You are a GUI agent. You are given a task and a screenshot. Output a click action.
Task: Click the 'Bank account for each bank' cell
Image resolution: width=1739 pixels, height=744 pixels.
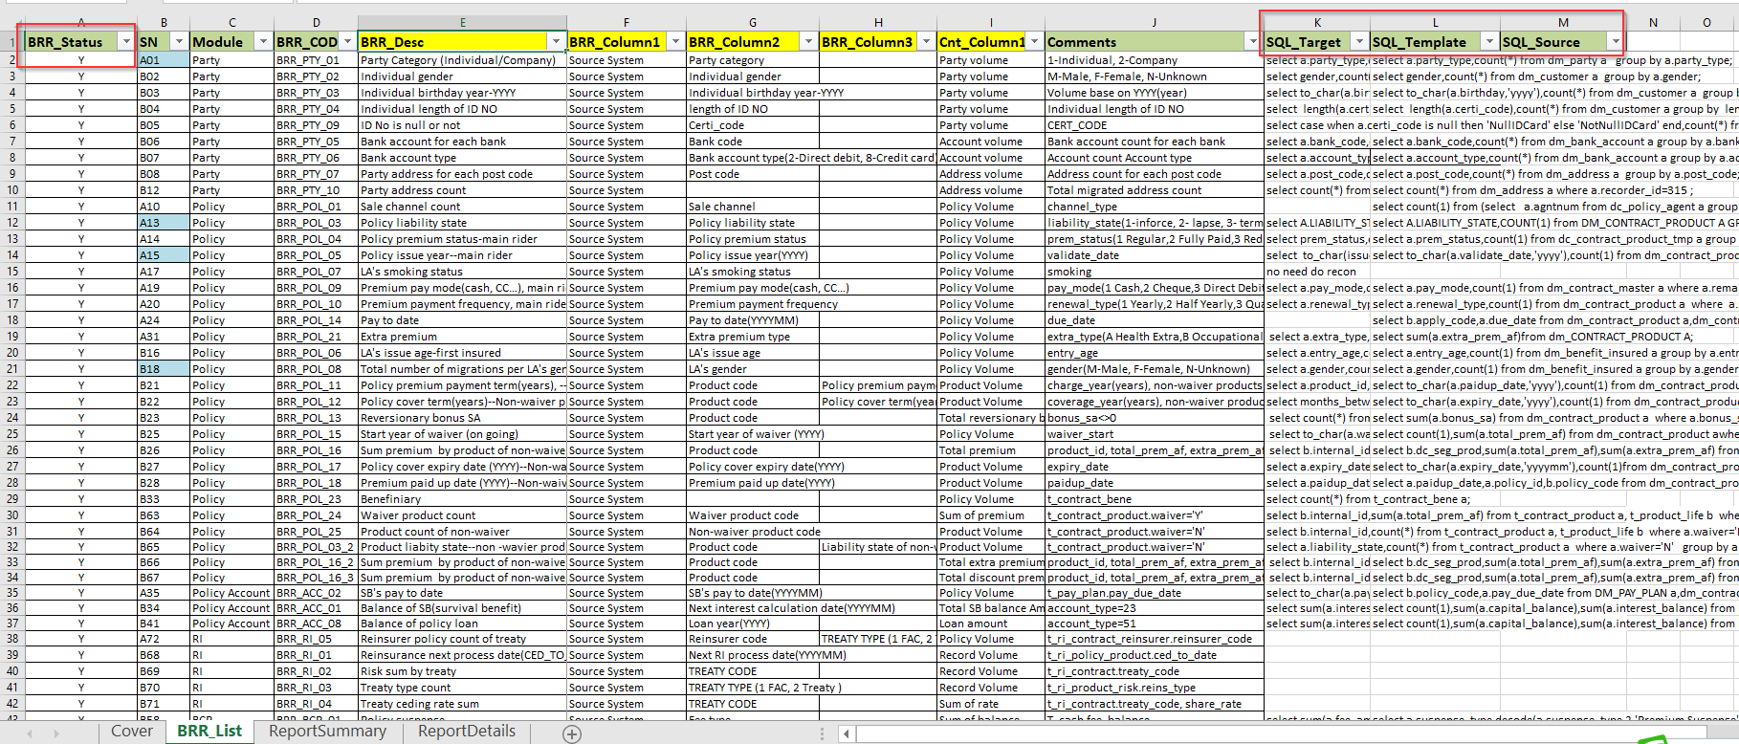tap(463, 142)
